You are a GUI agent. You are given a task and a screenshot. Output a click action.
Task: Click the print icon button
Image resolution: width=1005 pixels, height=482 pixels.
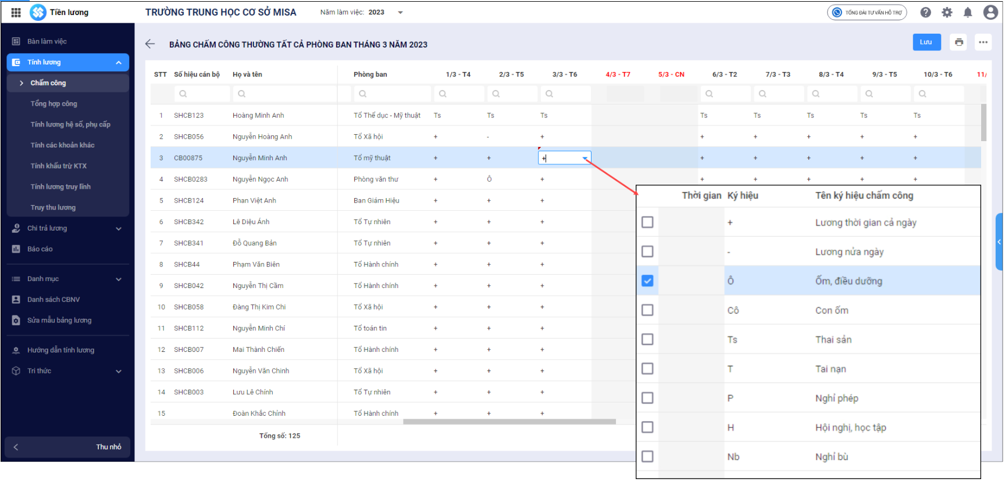point(959,42)
